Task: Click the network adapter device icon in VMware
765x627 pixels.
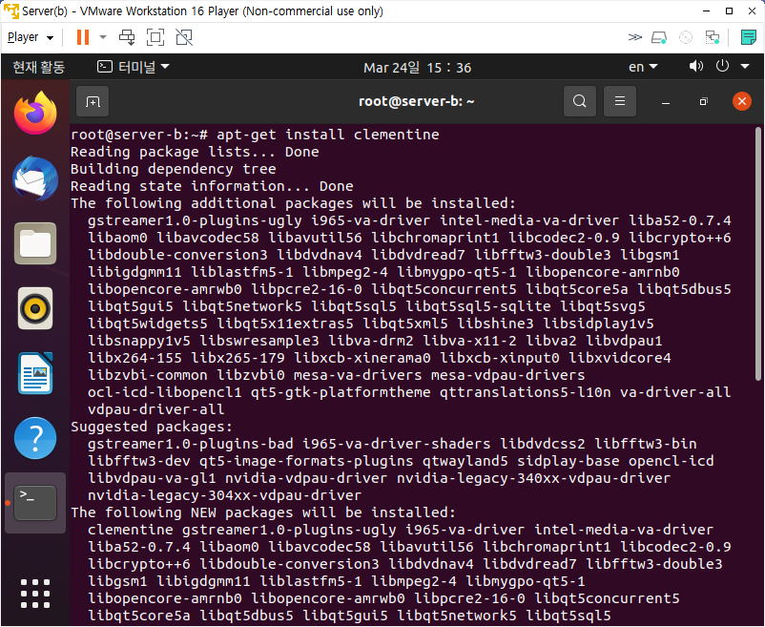Action: coord(713,37)
